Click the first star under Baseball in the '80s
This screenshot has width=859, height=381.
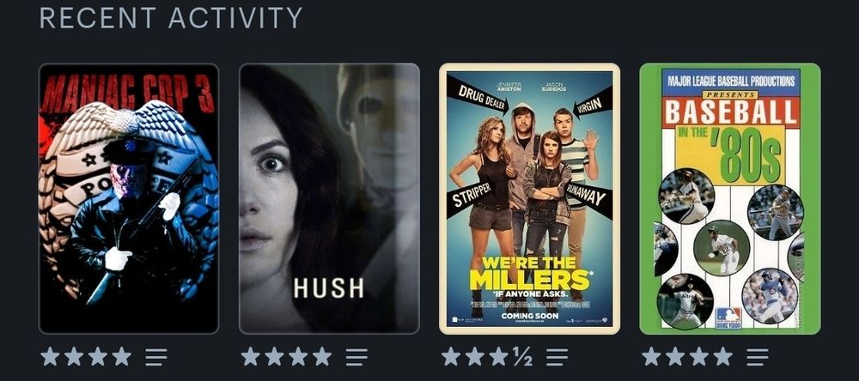pyautogui.click(x=651, y=356)
